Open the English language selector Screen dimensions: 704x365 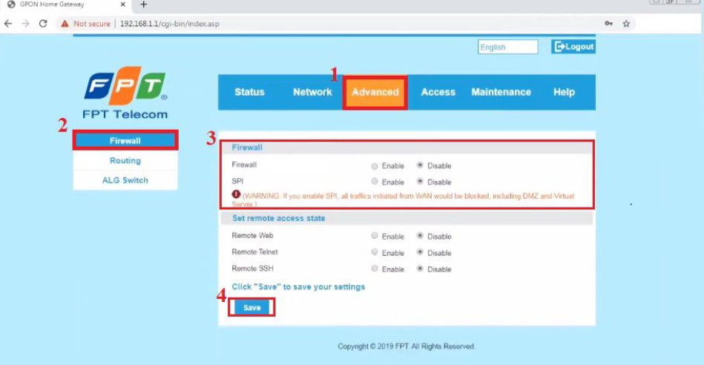(x=508, y=47)
